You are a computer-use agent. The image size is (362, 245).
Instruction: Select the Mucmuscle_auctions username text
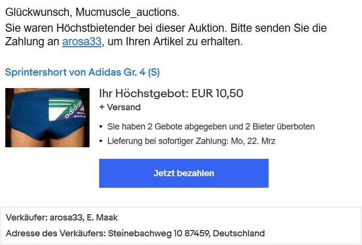126,12
